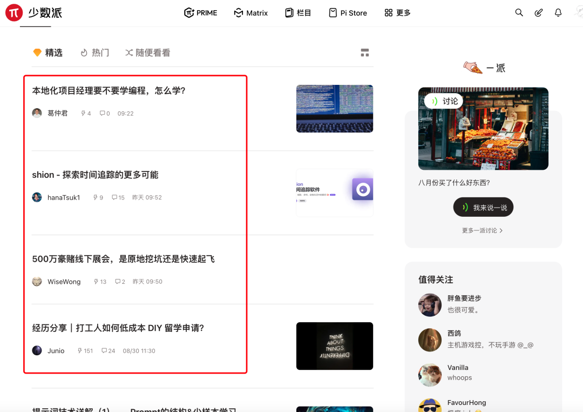Open the Matrix menu item
This screenshot has width=583, height=412.
pyautogui.click(x=250, y=13)
